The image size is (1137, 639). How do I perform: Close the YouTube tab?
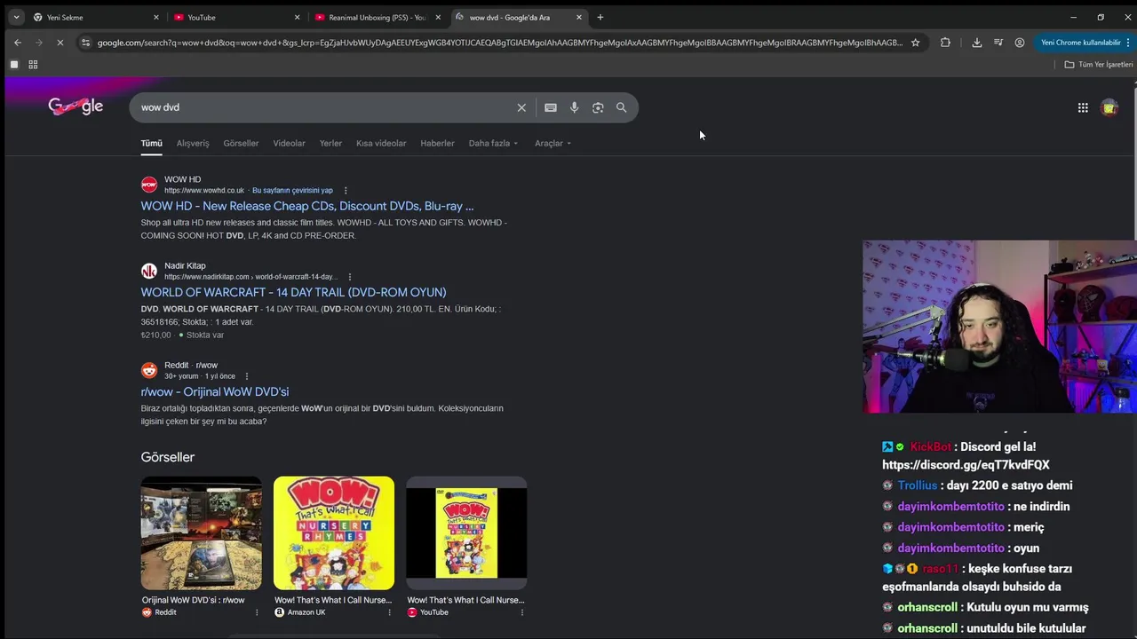(x=297, y=17)
